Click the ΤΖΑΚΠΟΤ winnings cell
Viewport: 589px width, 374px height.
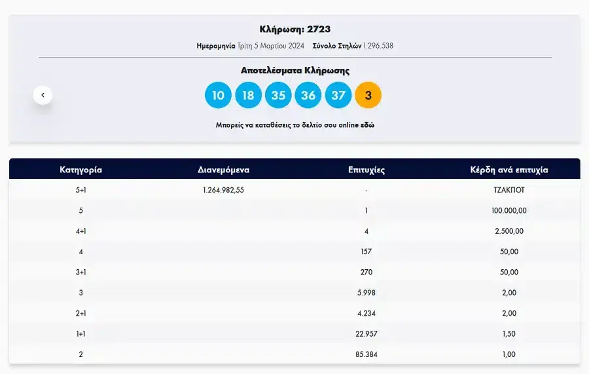[x=509, y=190]
